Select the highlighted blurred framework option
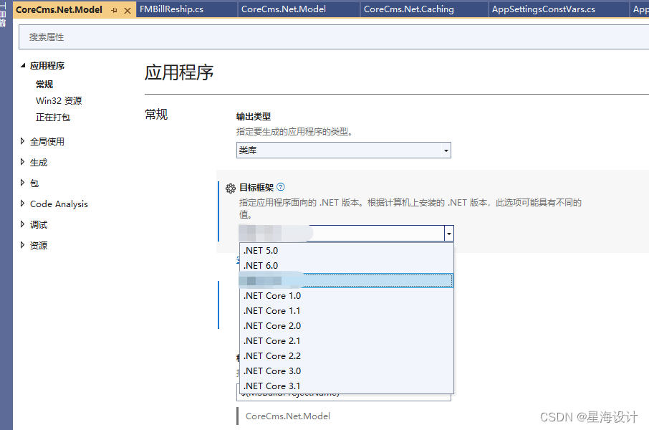 click(347, 280)
